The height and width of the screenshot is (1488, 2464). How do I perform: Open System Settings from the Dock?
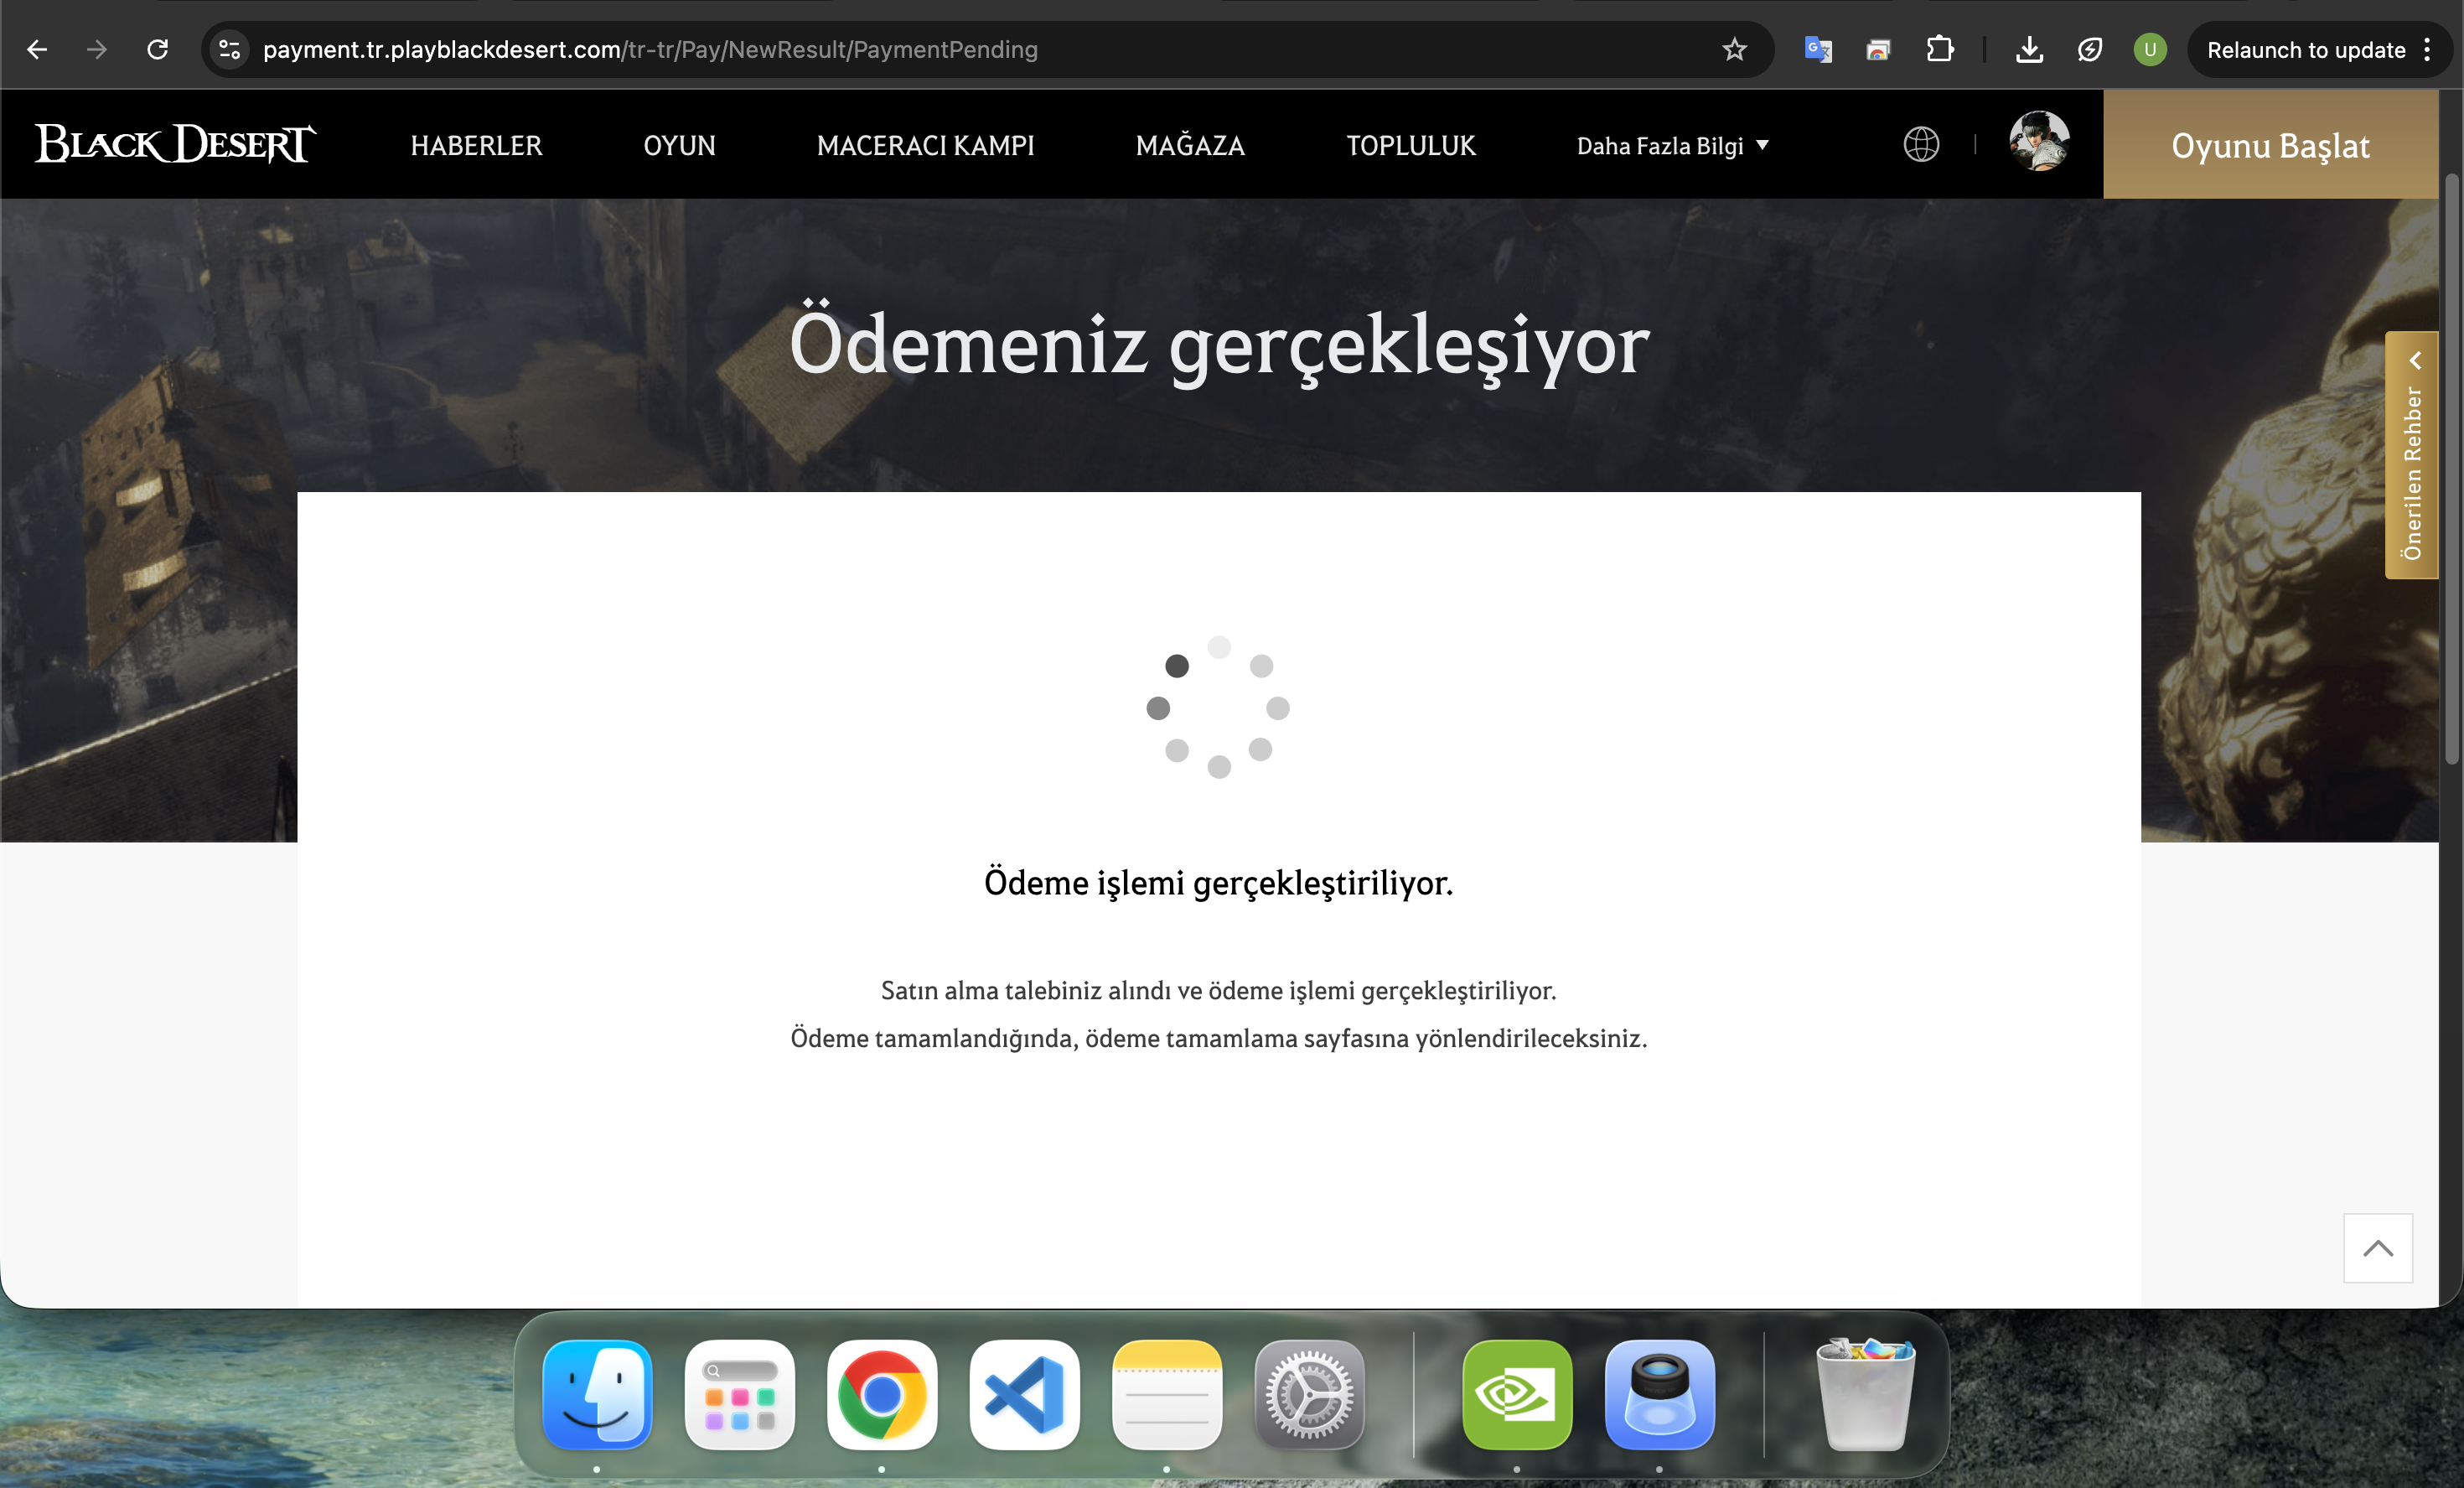pos(1309,1394)
